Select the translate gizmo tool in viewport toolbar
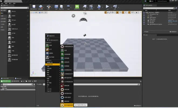 [x=105, y=12]
